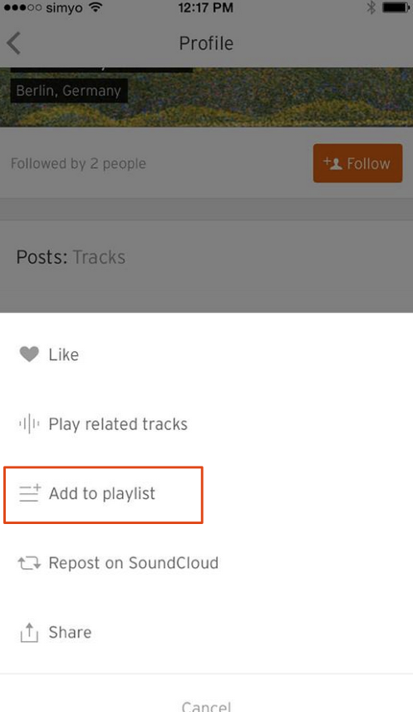
Task: Select Like from the action sheet
Action: pyautogui.click(x=206, y=354)
